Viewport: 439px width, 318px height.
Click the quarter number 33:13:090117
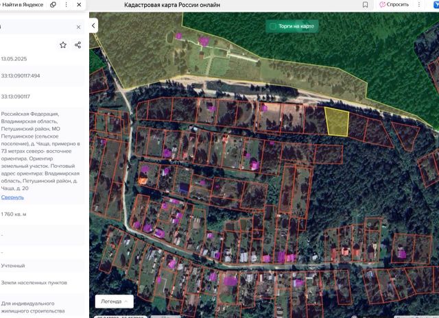point(15,97)
